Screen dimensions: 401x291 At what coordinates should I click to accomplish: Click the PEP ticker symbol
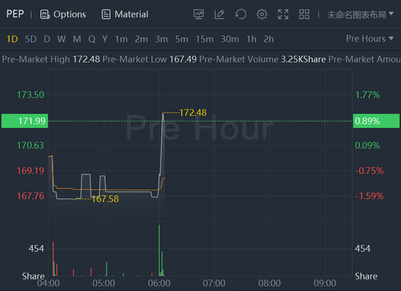(15, 14)
